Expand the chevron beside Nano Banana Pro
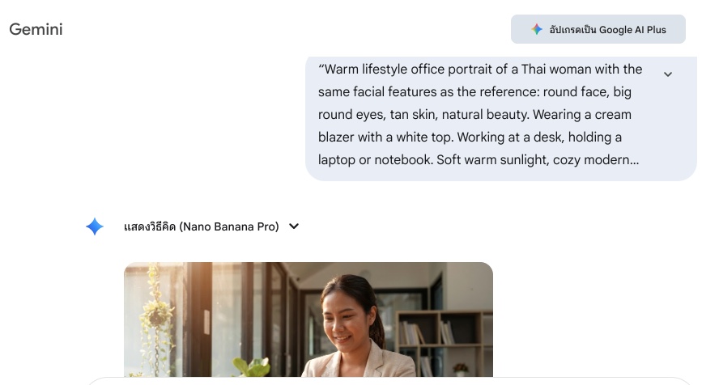This screenshot has width=702, height=385. (294, 226)
